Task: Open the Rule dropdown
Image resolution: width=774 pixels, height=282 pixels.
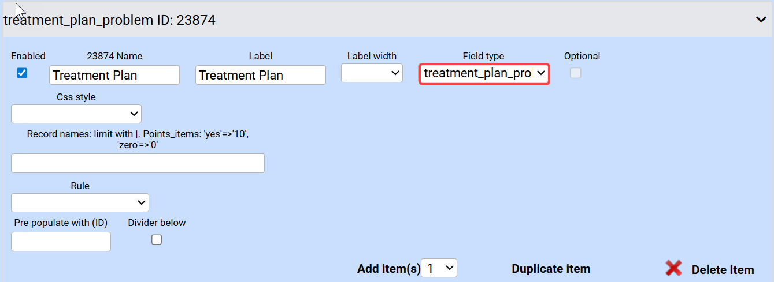Action: [x=80, y=202]
